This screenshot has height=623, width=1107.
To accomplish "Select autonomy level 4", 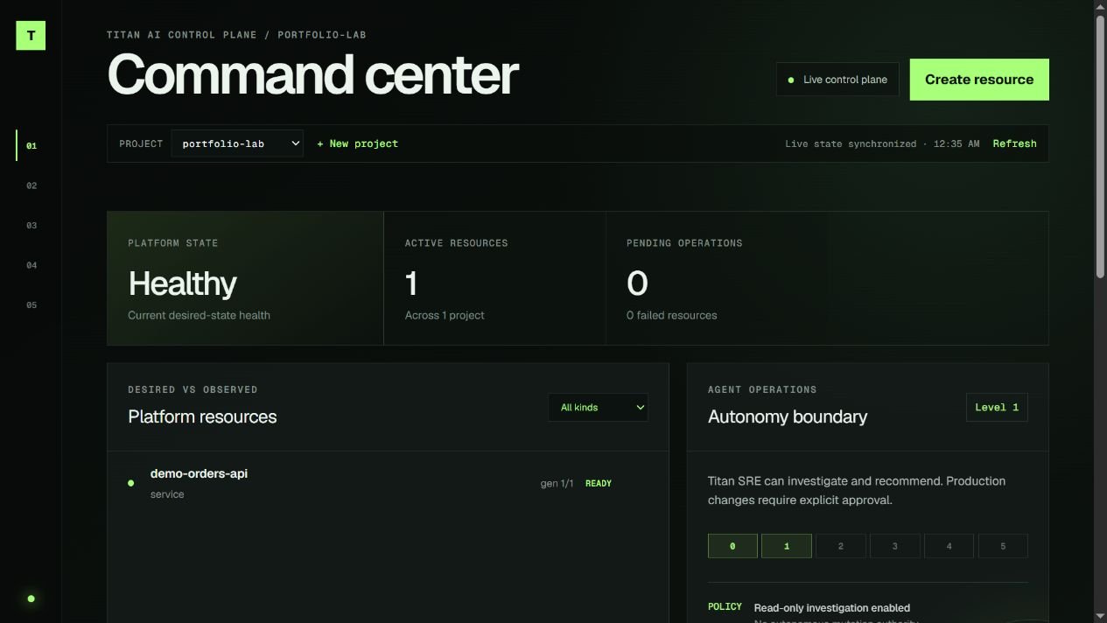I will 949,546.
